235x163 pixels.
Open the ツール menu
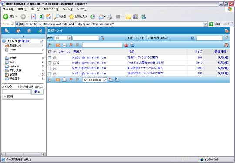[x=68, y=9]
